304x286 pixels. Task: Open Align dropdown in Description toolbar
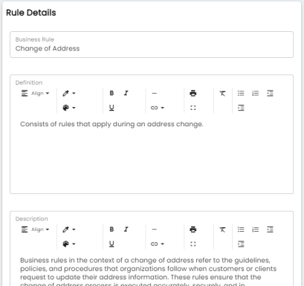tap(36, 230)
